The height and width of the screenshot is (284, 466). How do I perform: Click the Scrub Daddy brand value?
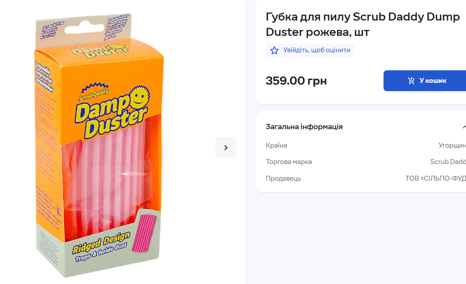click(x=448, y=161)
